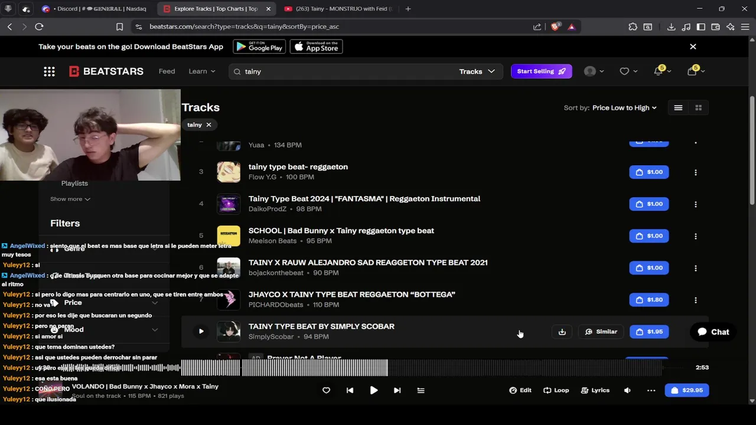Image resolution: width=756 pixels, height=425 pixels.
Task: Buy BOTTEGA beat for $1.80
Action: 649,300
